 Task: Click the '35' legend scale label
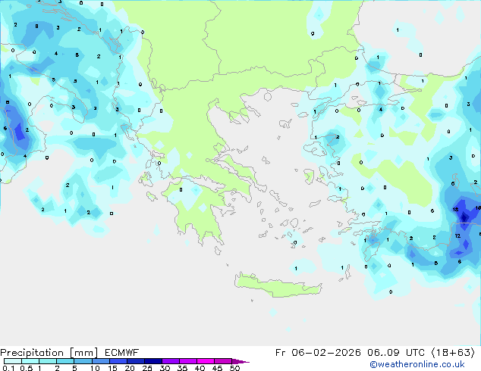tap(182, 368)
